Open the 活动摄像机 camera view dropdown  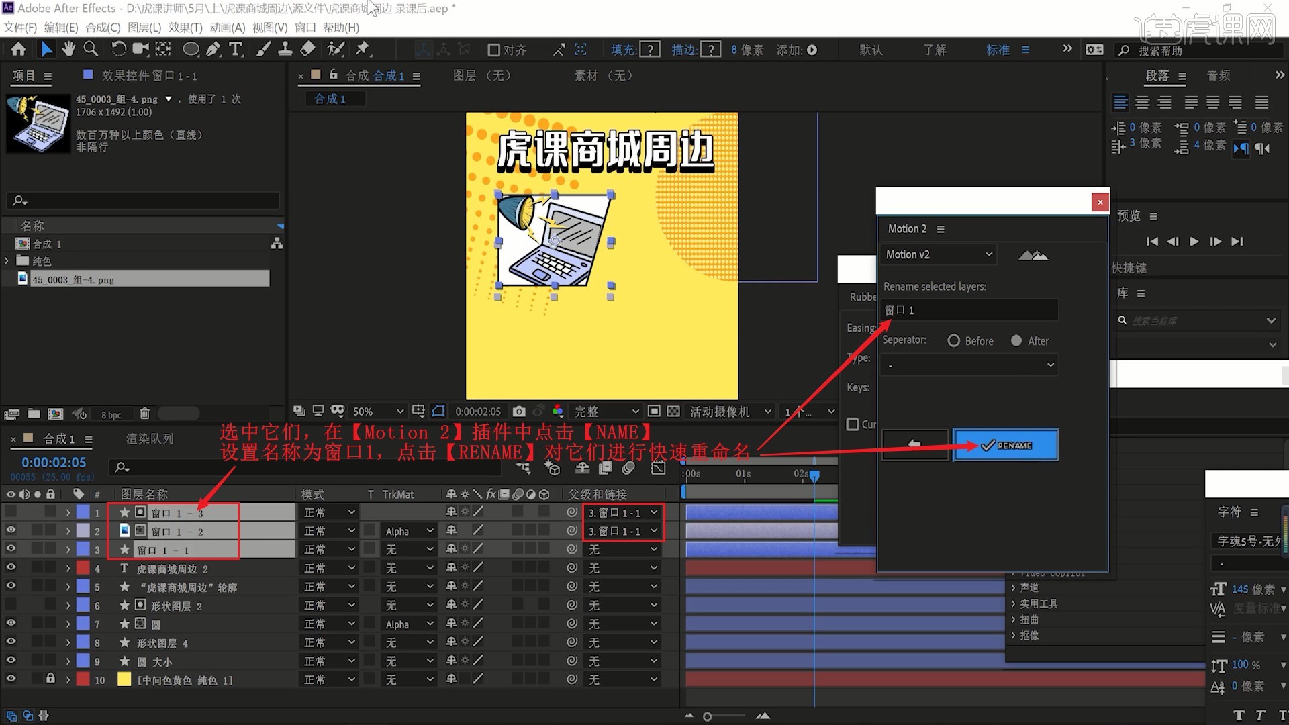point(732,411)
